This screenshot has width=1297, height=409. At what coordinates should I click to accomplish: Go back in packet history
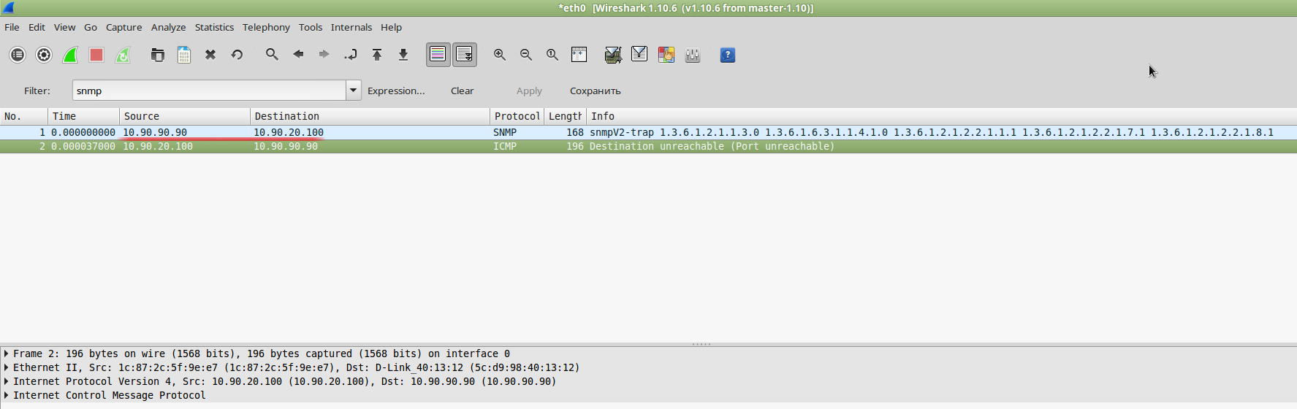tap(298, 55)
